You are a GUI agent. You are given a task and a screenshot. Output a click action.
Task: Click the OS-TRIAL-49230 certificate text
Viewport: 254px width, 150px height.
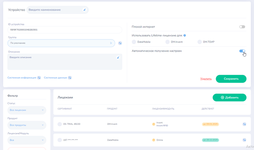coord(72,124)
